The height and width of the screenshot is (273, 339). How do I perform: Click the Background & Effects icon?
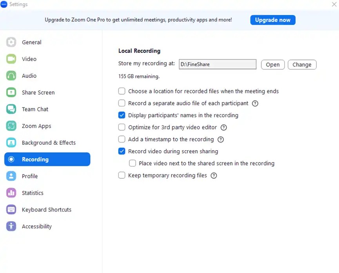point(11,143)
